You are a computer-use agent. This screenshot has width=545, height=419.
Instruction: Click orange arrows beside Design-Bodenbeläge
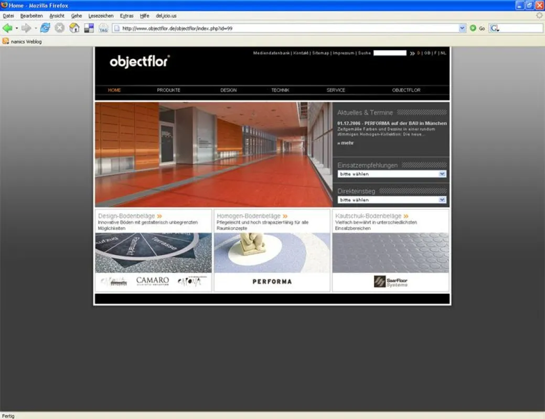tap(159, 216)
